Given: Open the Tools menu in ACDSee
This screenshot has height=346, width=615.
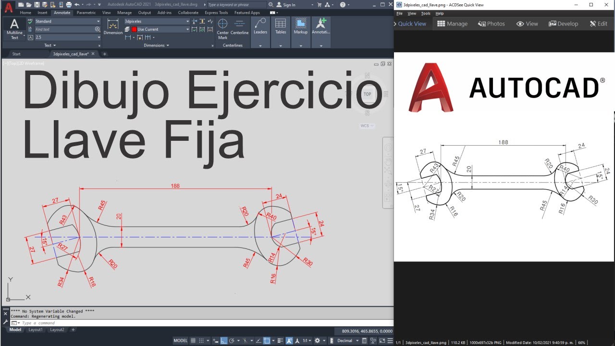Looking at the screenshot, I should click(426, 13).
